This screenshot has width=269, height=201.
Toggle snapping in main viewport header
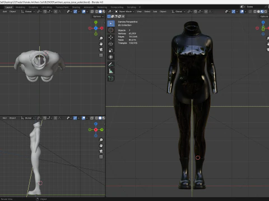pyautogui.click(x=196, y=12)
